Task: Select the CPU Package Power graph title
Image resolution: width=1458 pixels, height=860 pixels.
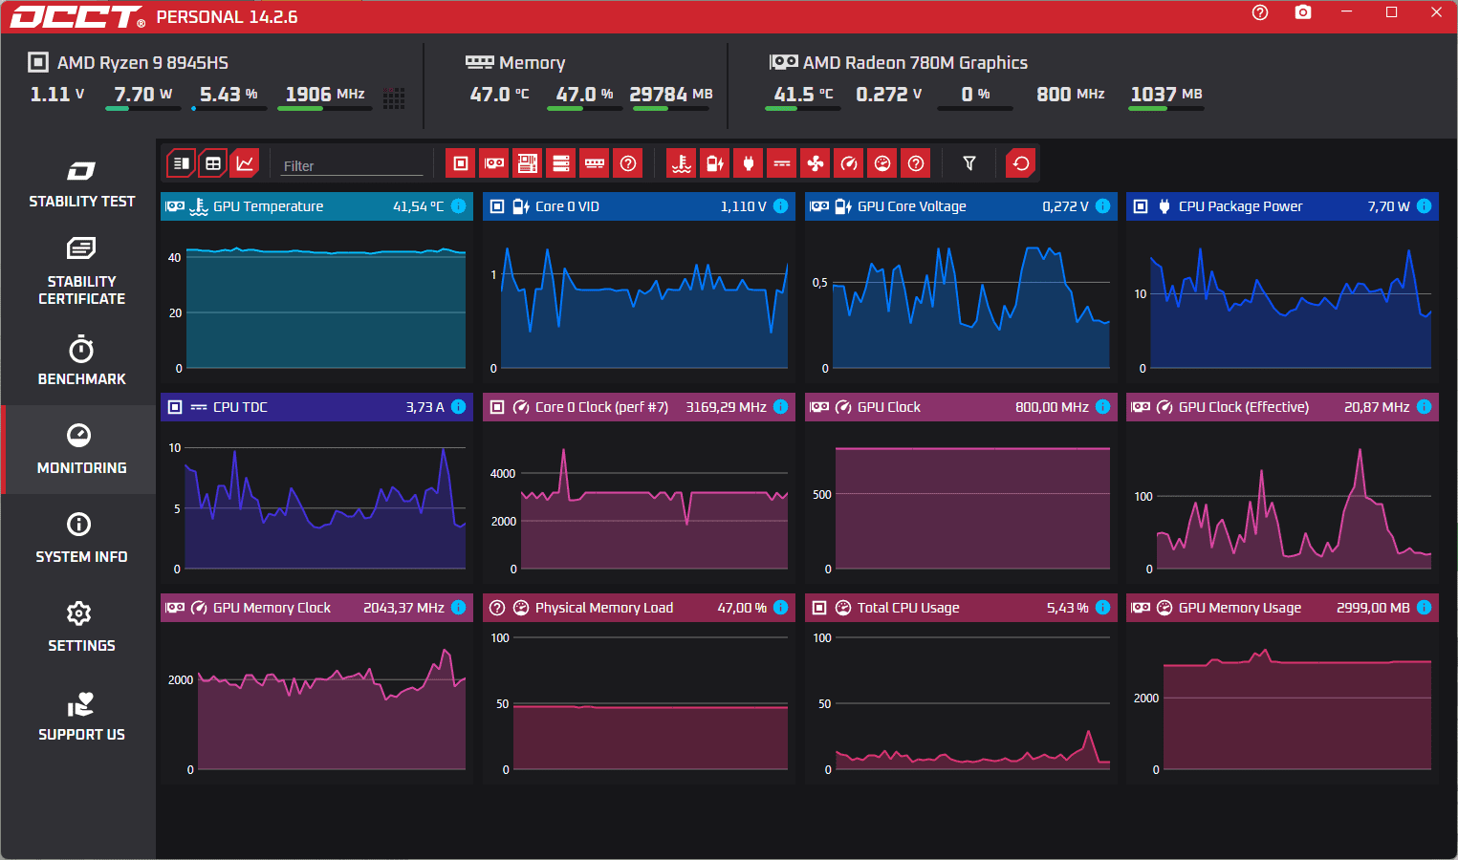Action: [x=1240, y=206]
